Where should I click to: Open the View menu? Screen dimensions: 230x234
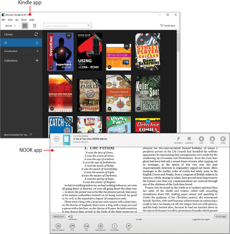pos(10,20)
